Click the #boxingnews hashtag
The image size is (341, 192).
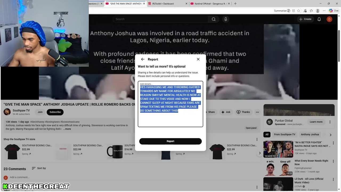pyautogui.click(x=53, y=122)
